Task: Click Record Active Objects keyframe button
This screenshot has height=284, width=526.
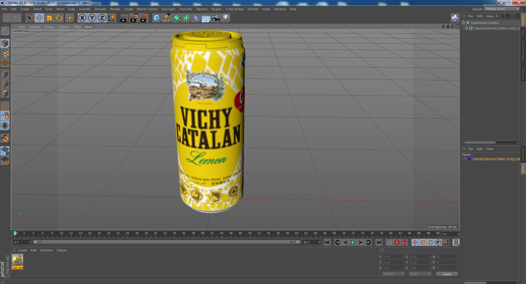Action: 389,242
